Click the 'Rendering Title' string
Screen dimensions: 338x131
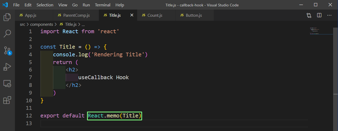point(118,54)
